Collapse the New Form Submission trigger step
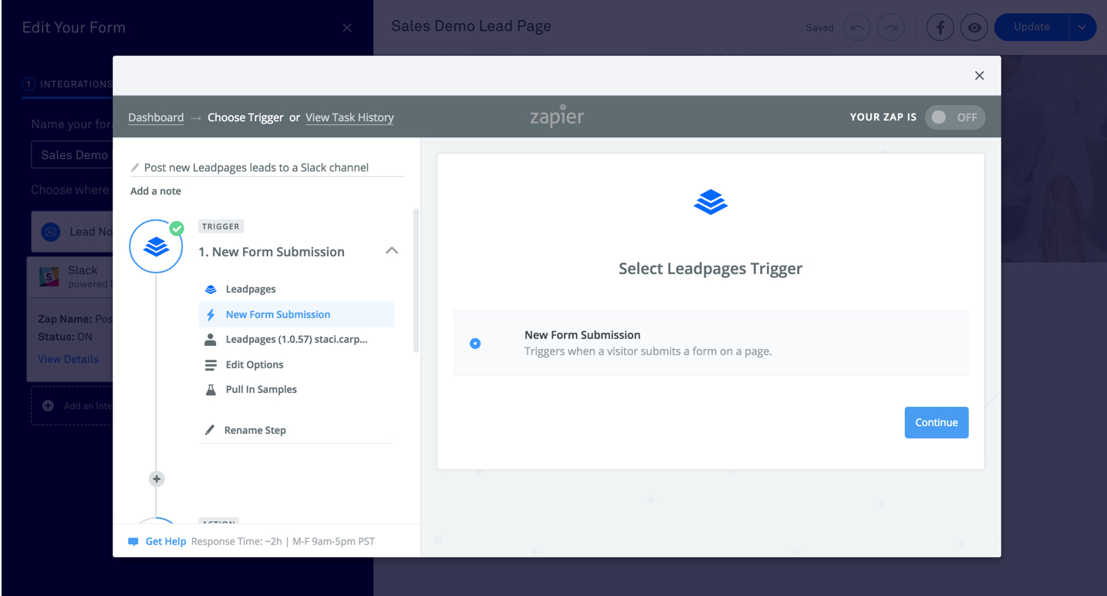The image size is (1107, 596). click(x=392, y=251)
